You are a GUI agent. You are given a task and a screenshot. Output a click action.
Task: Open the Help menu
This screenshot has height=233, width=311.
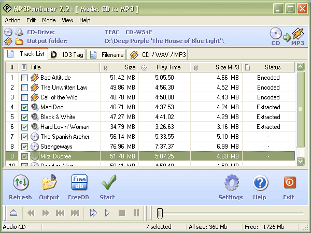pos(85,20)
